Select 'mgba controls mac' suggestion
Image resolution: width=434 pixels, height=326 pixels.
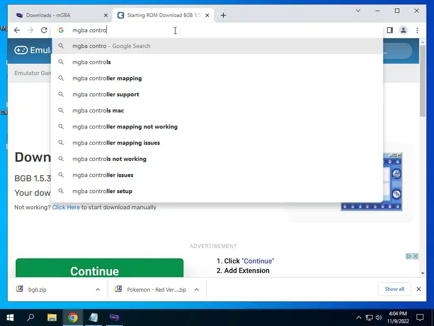(x=217, y=110)
